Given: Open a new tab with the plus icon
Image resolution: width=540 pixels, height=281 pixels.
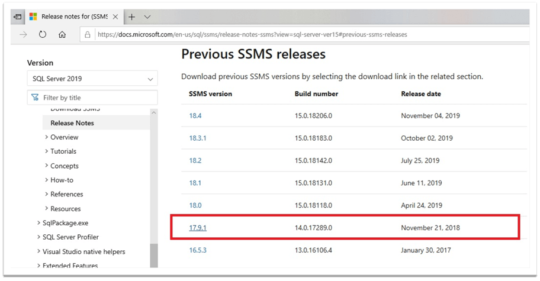Looking at the screenshot, I should (x=132, y=17).
